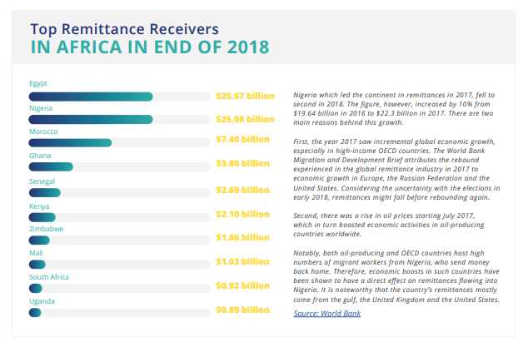Click the Zimbabwe country label
Screen dimensions: 528x347
click(x=47, y=228)
